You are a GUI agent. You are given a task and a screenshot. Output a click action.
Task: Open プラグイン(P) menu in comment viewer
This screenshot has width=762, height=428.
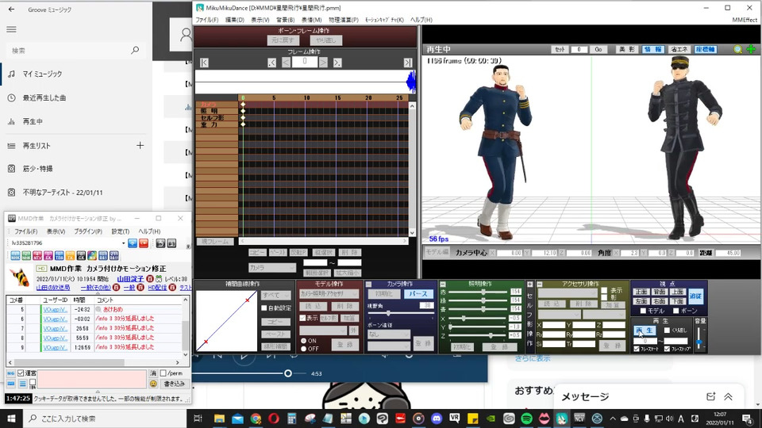coord(88,231)
